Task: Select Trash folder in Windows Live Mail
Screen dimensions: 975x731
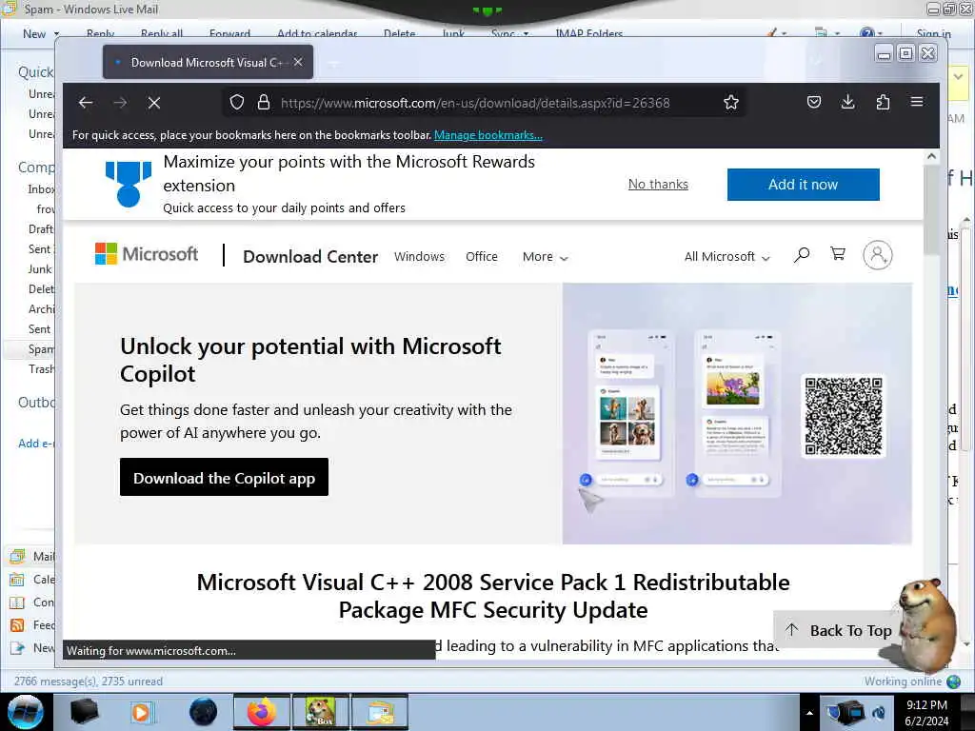Action: 41,369
